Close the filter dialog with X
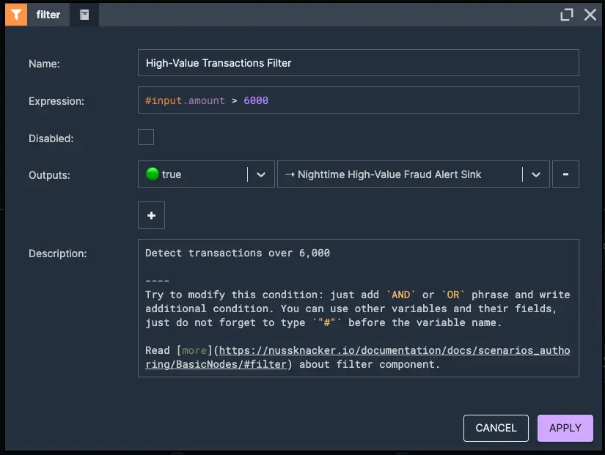Viewport: 605px width, 455px height. tap(590, 15)
